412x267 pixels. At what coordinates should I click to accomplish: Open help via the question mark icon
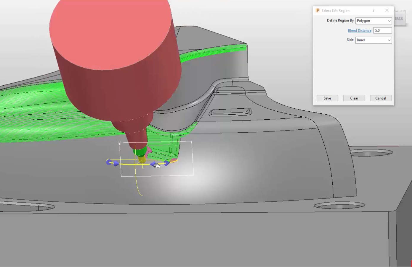pos(373,10)
